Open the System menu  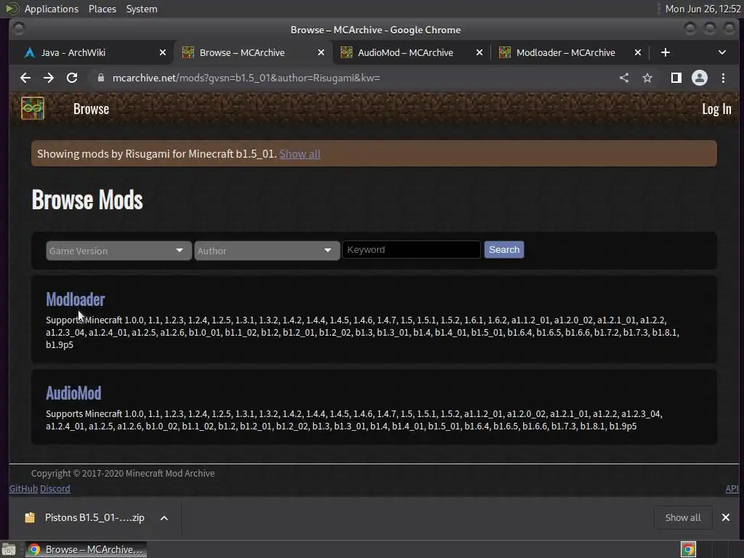[x=142, y=9]
